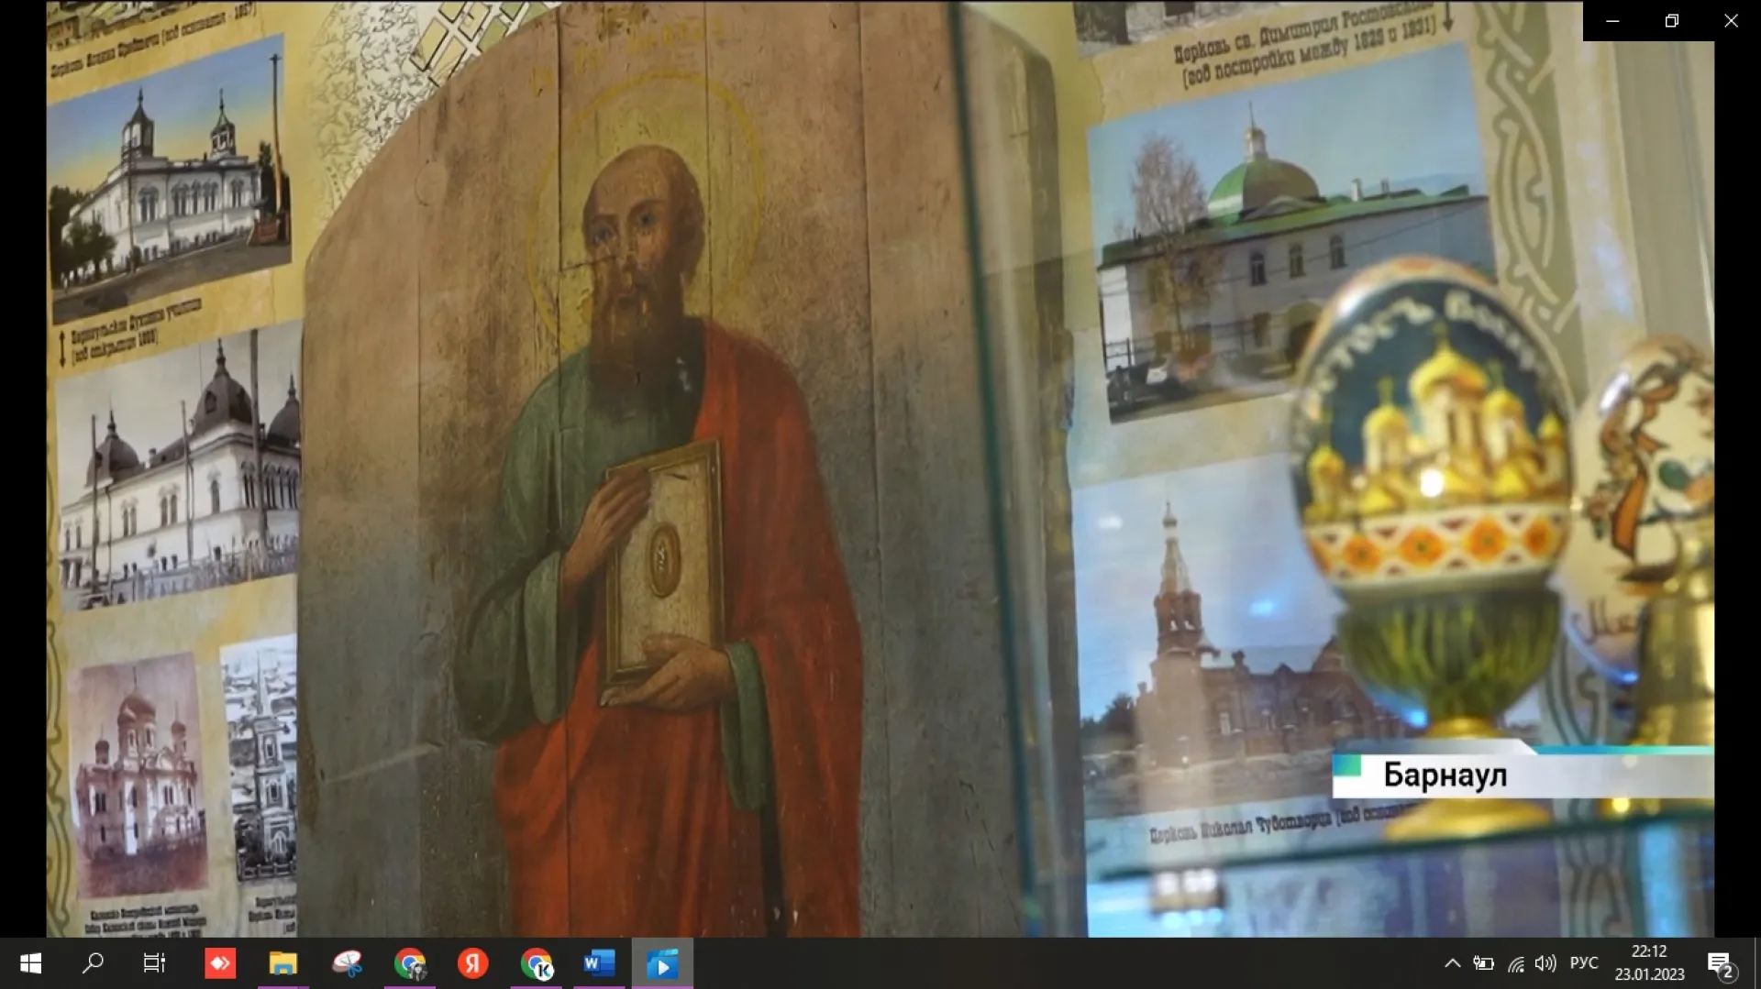The image size is (1761, 989).
Task: Close the video player window
Action: [x=1731, y=20]
